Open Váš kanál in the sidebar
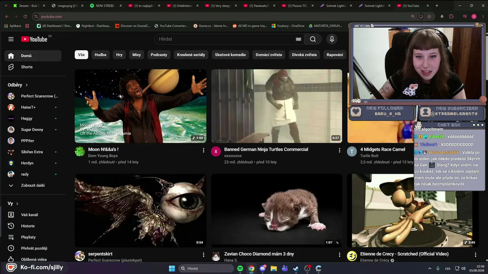Viewport: 488px width, 274px height. (x=33, y=215)
